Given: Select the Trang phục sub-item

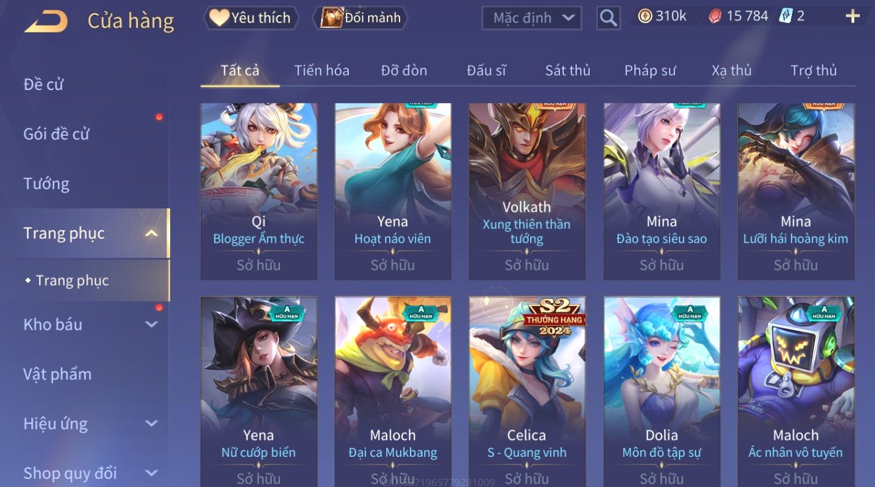Looking at the screenshot, I should click(72, 280).
